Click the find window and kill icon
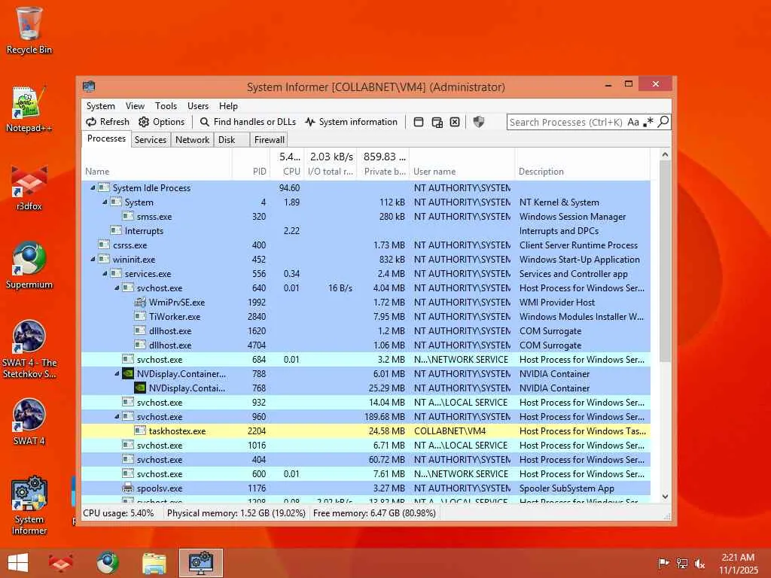The image size is (771, 578). [455, 122]
